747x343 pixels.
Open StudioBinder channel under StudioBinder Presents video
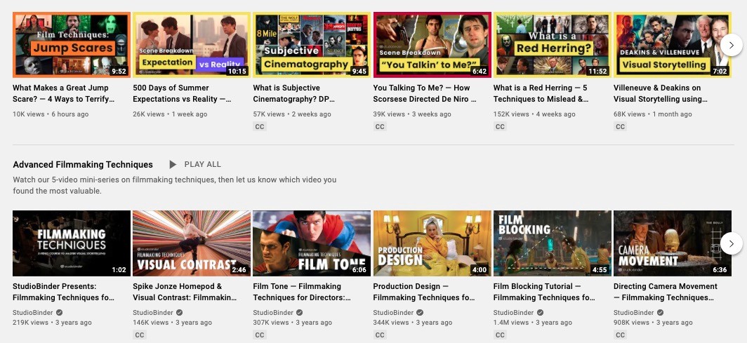pyautogui.click(x=33, y=313)
